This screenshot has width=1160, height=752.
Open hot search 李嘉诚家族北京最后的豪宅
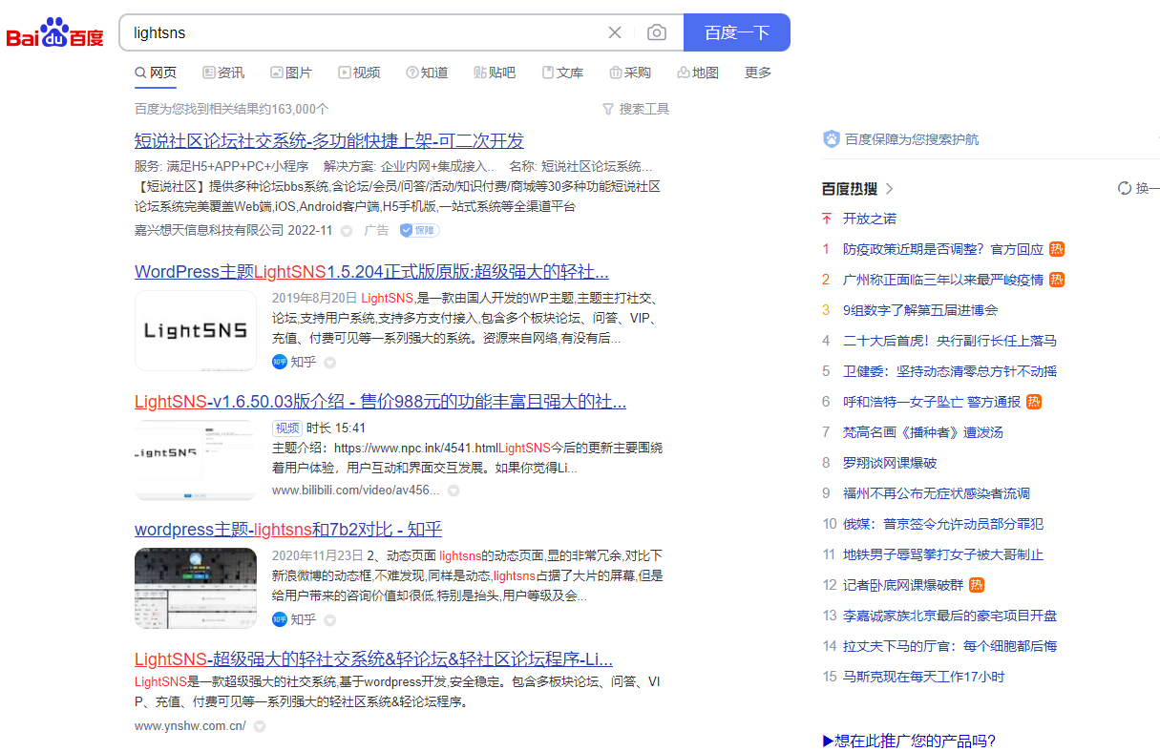pyautogui.click(x=950, y=616)
